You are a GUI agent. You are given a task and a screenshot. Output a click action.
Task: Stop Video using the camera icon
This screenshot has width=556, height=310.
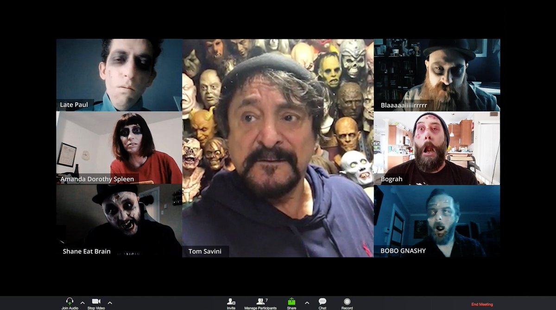pyautogui.click(x=96, y=301)
